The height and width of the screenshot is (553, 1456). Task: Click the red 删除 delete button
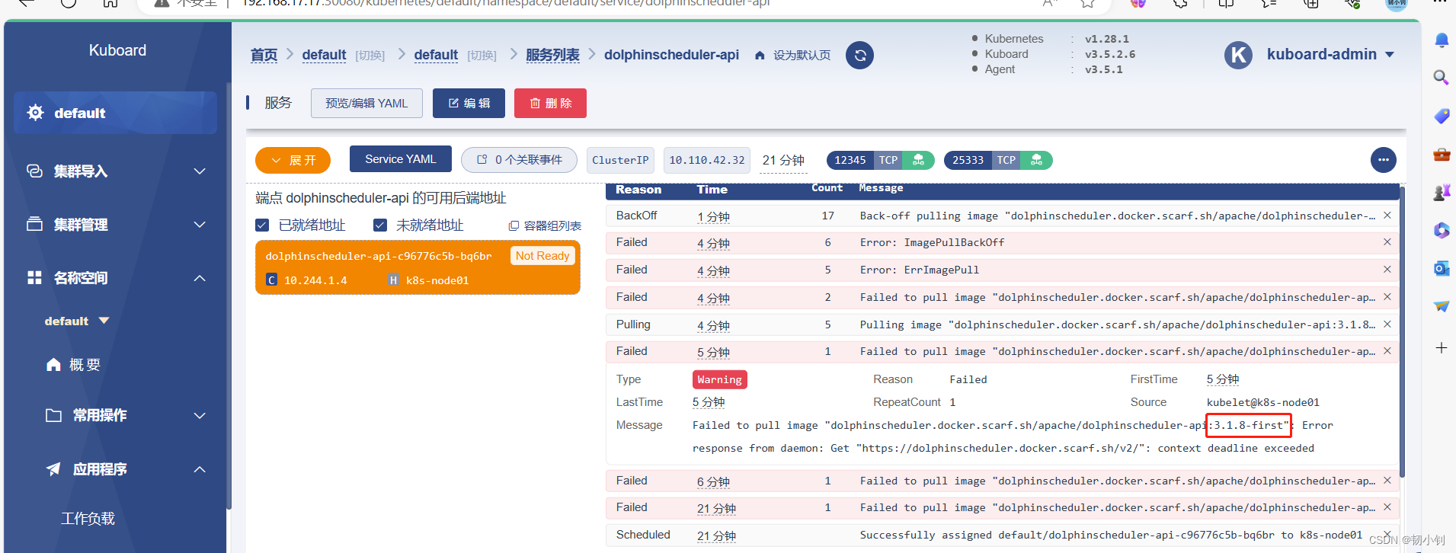[x=550, y=103]
